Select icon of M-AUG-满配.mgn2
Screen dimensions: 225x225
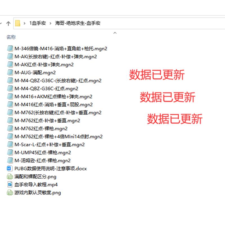(10, 73)
